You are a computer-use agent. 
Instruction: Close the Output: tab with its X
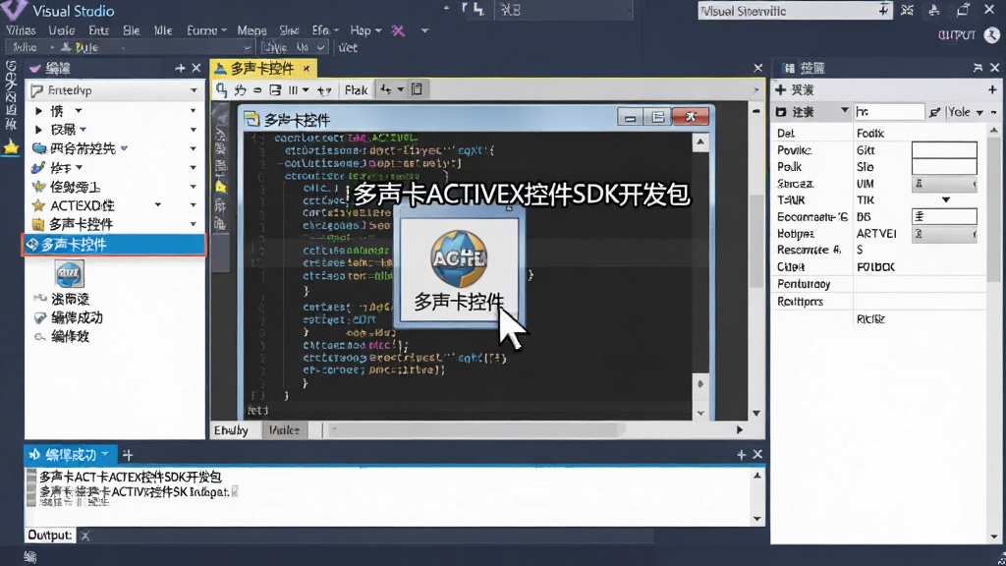click(84, 536)
